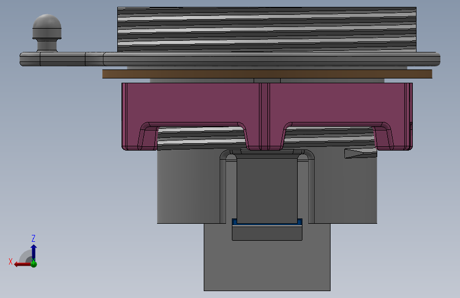Select the large threaded cylinder on top
This screenshot has width=460, height=298.
pos(267,30)
